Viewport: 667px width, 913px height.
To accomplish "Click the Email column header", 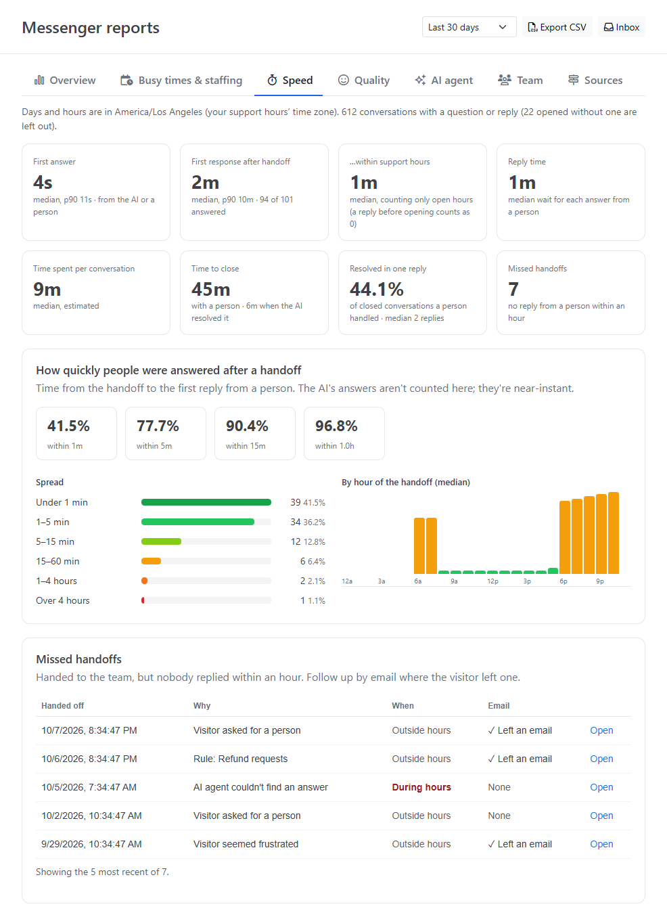I will (499, 705).
